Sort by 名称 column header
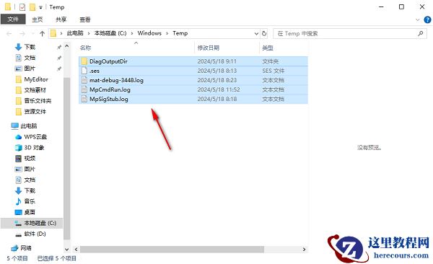The height and width of the screenshot is (264, 433). pyautogui.click(x=85, y=48)
